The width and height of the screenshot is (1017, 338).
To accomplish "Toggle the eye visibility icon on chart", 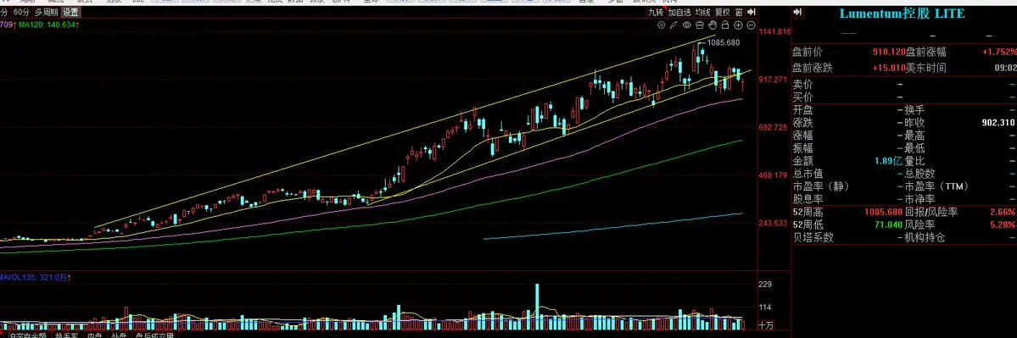I will pyautogui.click(x=687, y=25).
